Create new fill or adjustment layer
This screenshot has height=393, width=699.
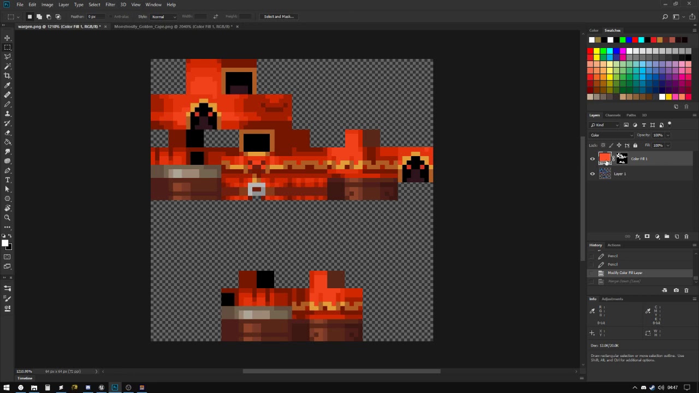[657, 236]
